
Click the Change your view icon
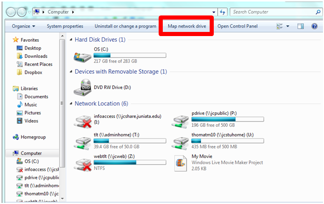[x=280, y=26]
